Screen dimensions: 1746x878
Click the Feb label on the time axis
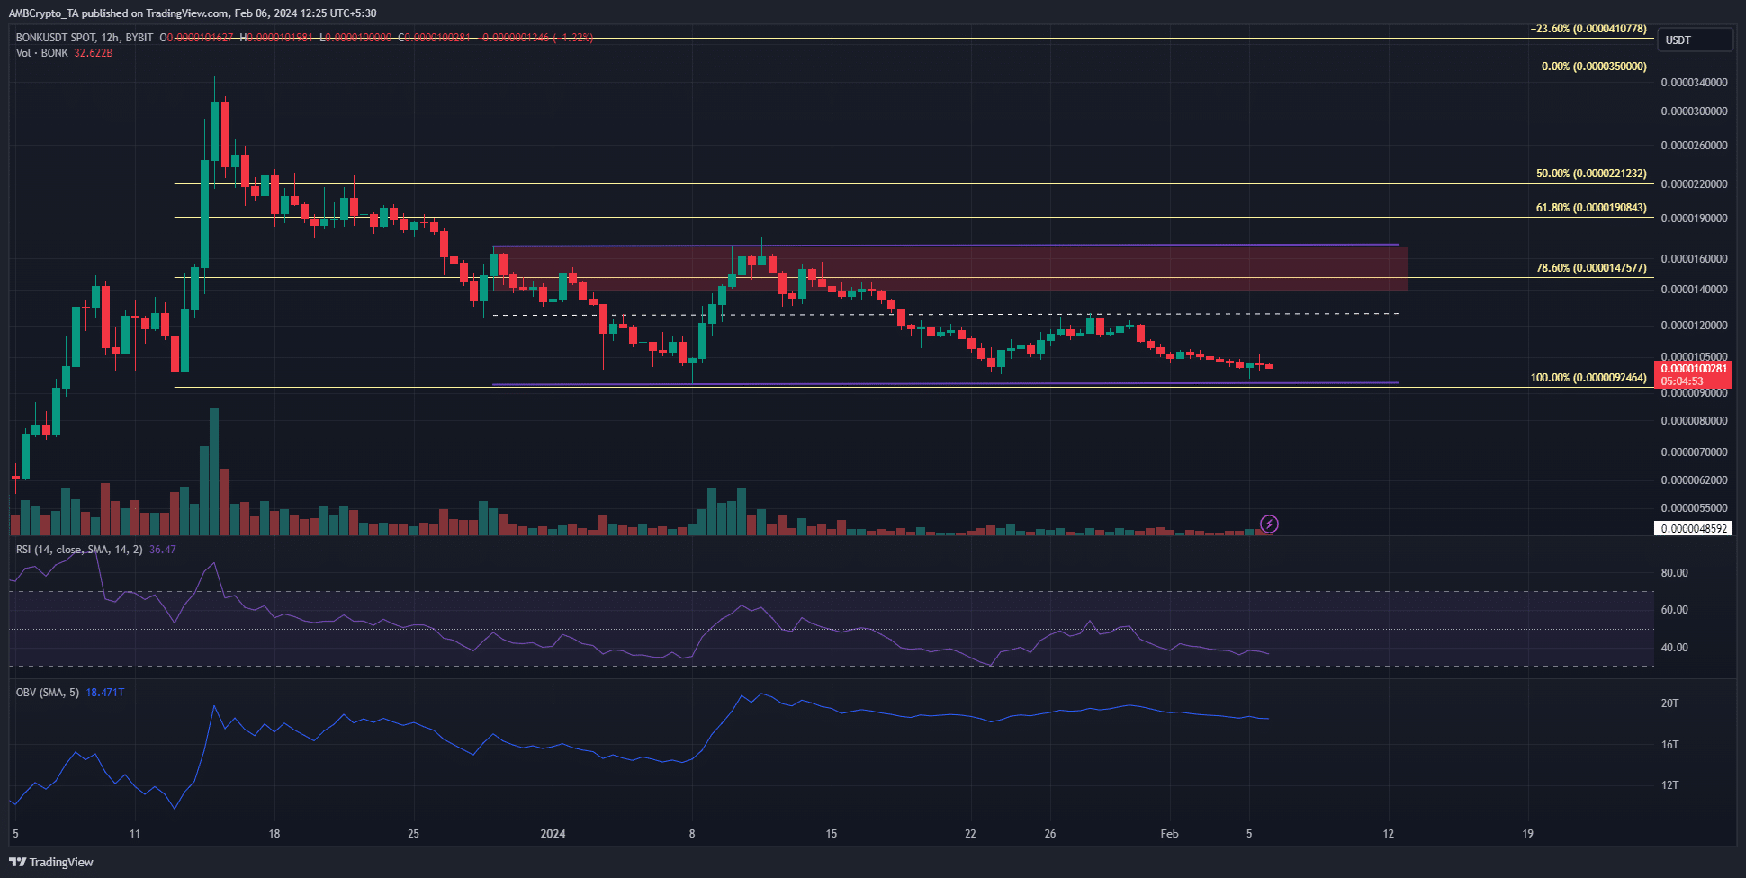(x=1169, y=834)
